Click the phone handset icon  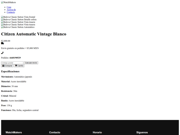2,53
